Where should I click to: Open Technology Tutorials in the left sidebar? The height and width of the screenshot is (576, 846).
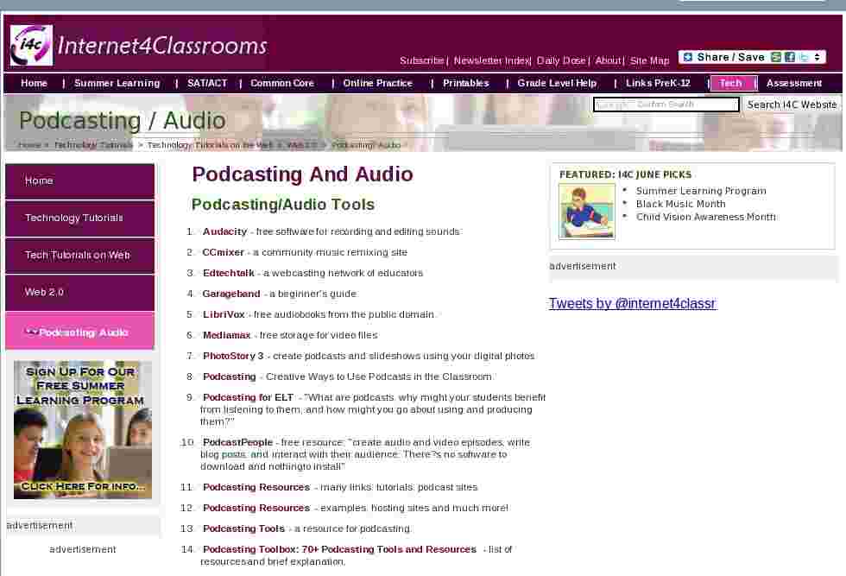pyautogui.click(x=79, y=218)
